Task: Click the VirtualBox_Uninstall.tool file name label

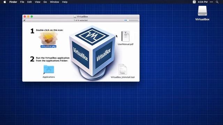Action: coord(123,77)
